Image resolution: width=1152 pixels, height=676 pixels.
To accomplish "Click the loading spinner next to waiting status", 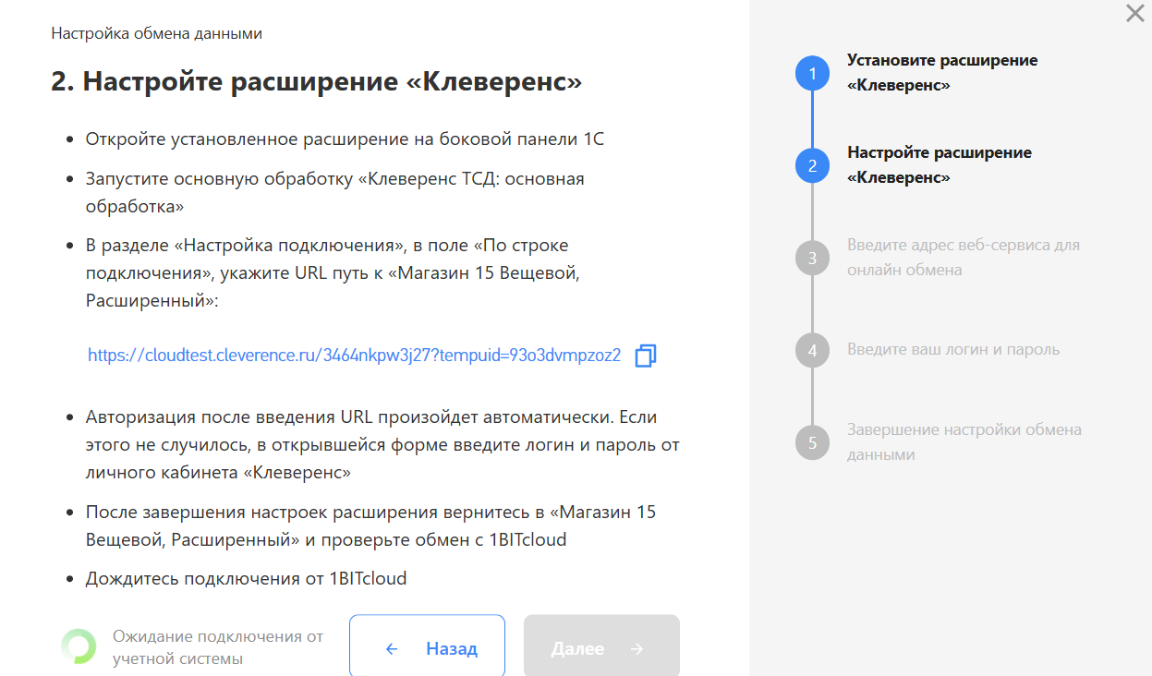I will [x=79, y=646].
